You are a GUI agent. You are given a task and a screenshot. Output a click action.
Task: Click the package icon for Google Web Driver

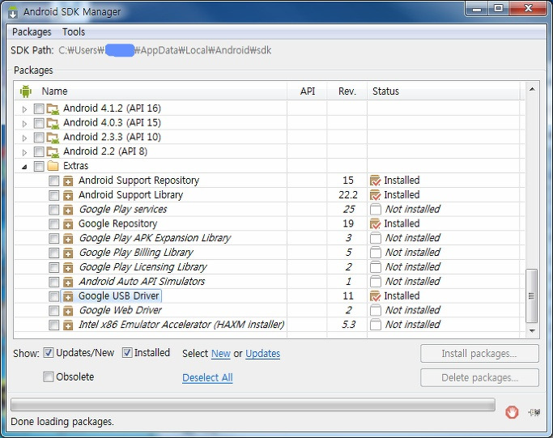click(68, 311)
